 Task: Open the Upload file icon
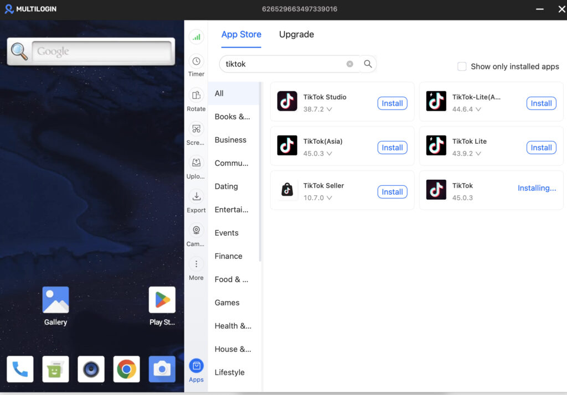click(196, 163)
